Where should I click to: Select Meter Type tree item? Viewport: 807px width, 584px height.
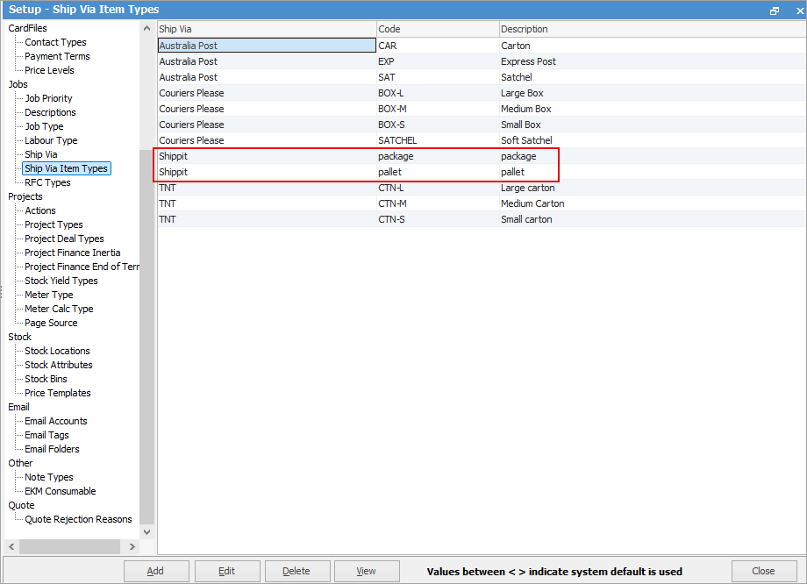tap(49, 295)
